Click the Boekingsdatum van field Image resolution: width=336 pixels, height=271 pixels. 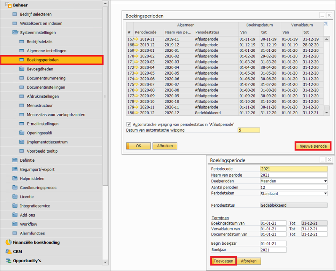click(274, 223)
